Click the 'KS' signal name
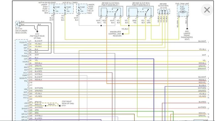The width and height of the screenshot is (215, 121). coord(26,64)
